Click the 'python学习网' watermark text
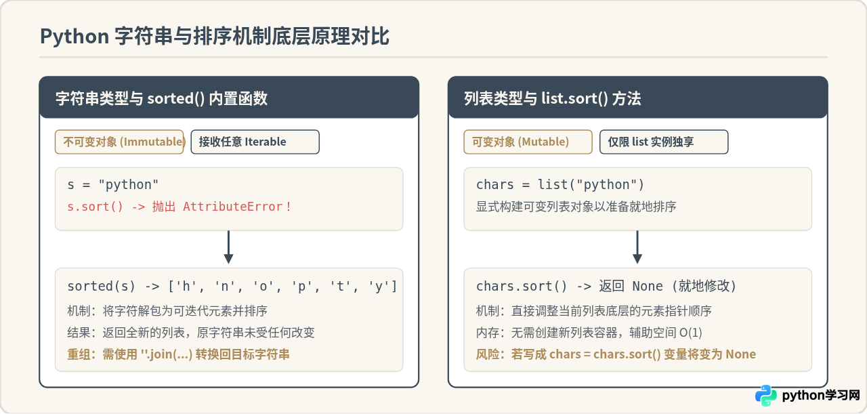 tap(821, 396)
